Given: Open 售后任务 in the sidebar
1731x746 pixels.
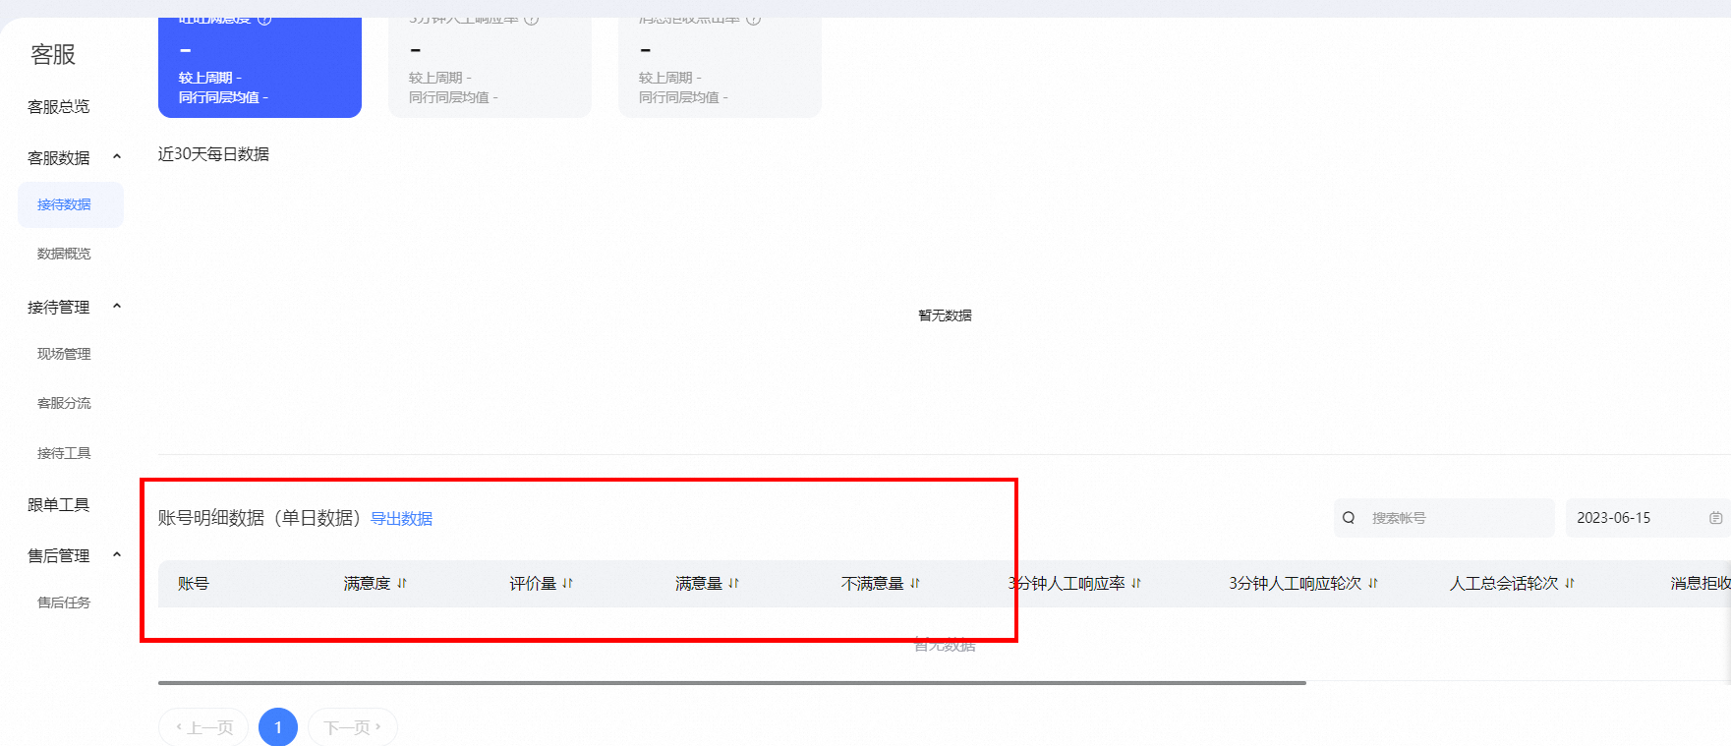Looking at the screenshot, I should [x=64, y=603].
